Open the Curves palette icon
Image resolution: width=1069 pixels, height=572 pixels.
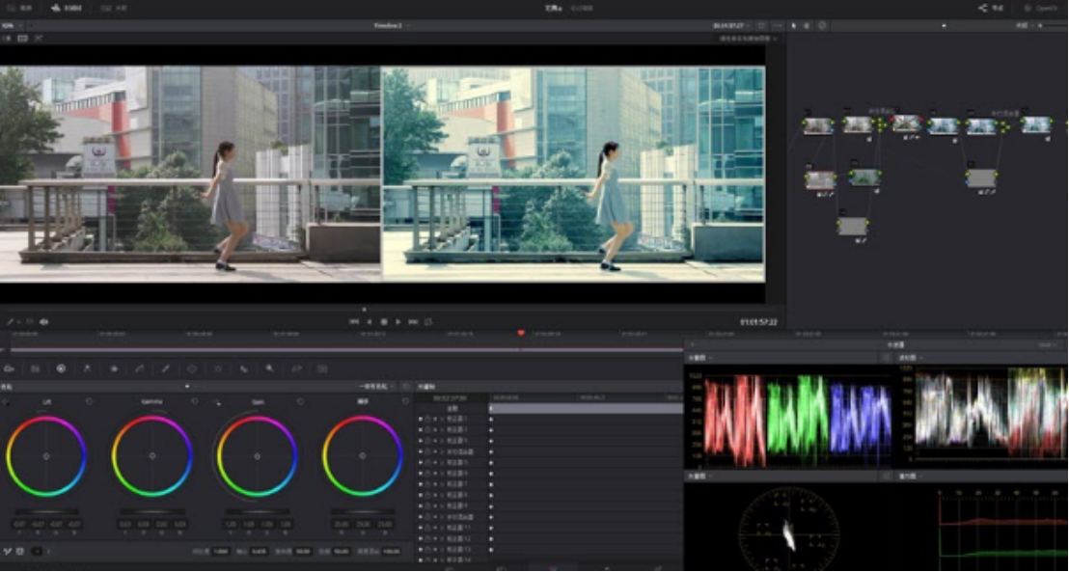click(x=140, y=368)
